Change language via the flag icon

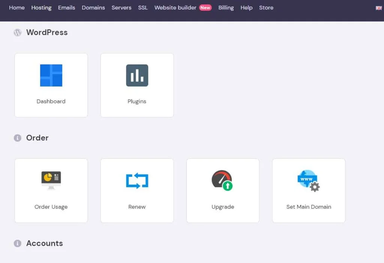379,8
